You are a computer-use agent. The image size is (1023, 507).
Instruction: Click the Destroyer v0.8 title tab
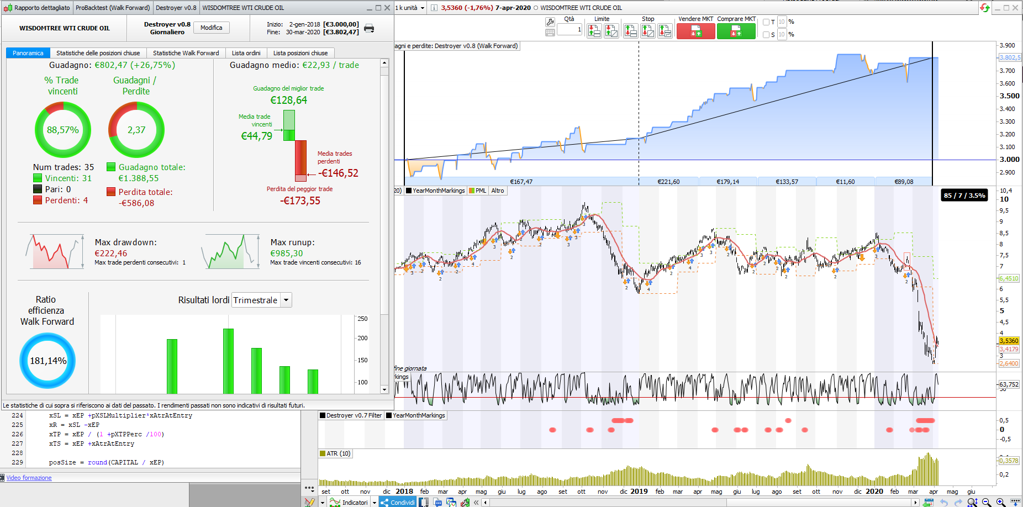pos(176,8)
